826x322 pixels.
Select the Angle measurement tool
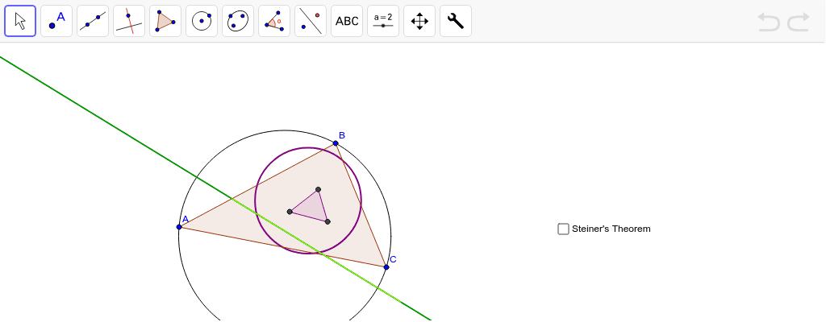click(274, 21)
